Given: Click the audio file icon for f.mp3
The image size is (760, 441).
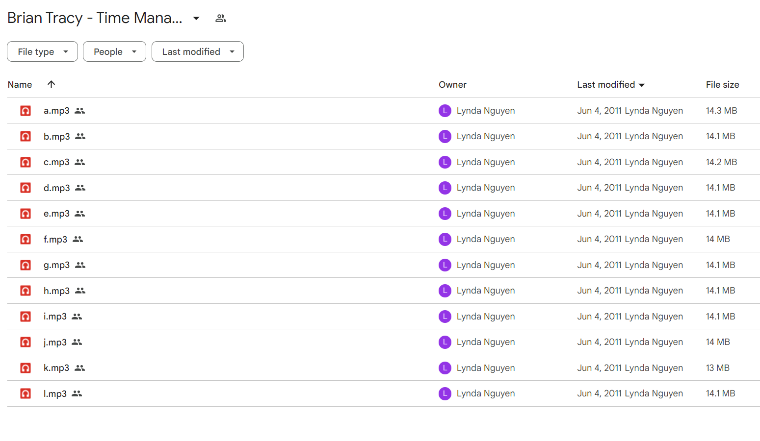Looking at the screenshot, I should 26,239.
